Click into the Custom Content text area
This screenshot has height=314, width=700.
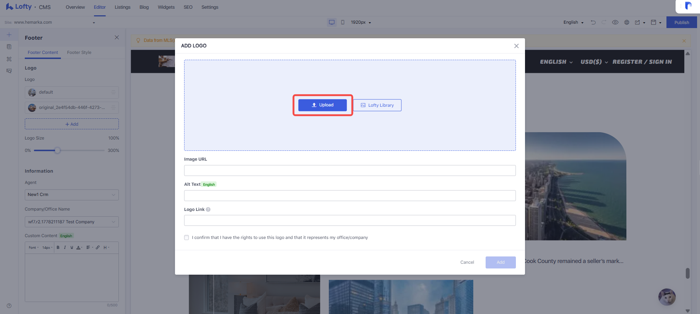pos(72,278)
